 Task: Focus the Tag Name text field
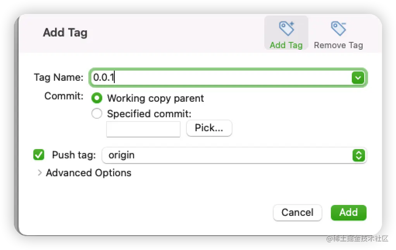(221, 78)
